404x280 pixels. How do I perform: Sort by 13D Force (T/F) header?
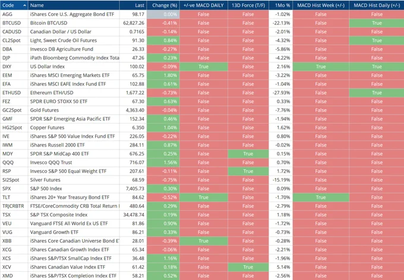(x=248, y=5)
